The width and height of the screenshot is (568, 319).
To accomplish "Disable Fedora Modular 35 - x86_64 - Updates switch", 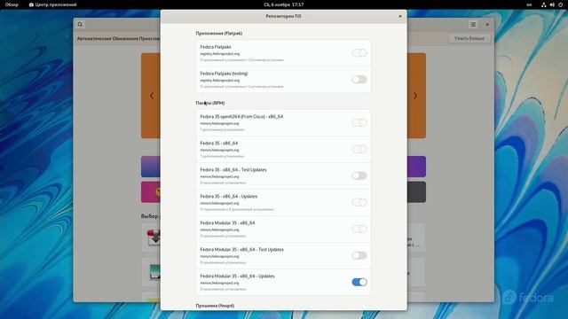I will pyautogui.click(x=359, y=282).
